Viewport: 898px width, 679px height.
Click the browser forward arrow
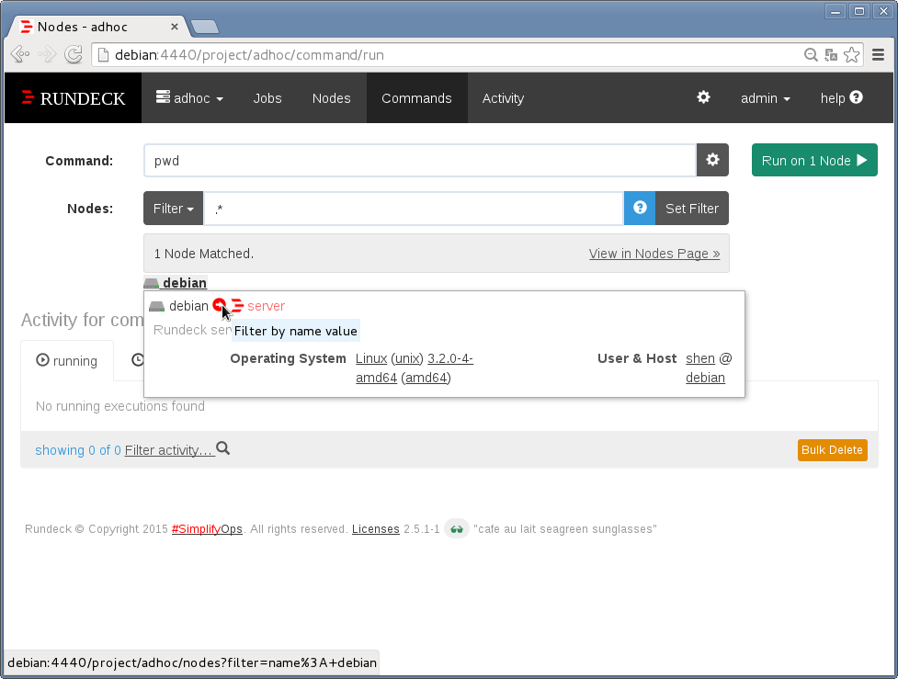tap(47, 54)
